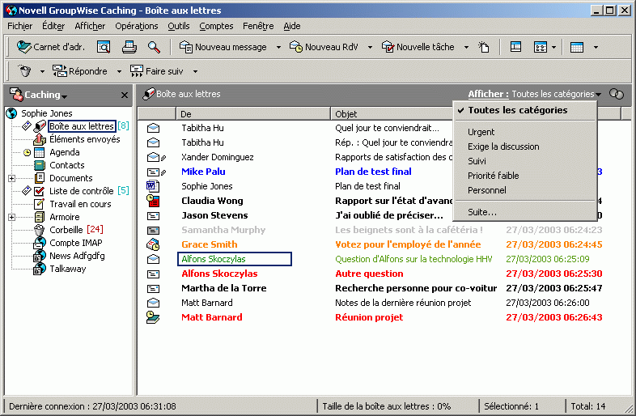
Task: Choose the Suivi category
Action: (x=525, y=161)
